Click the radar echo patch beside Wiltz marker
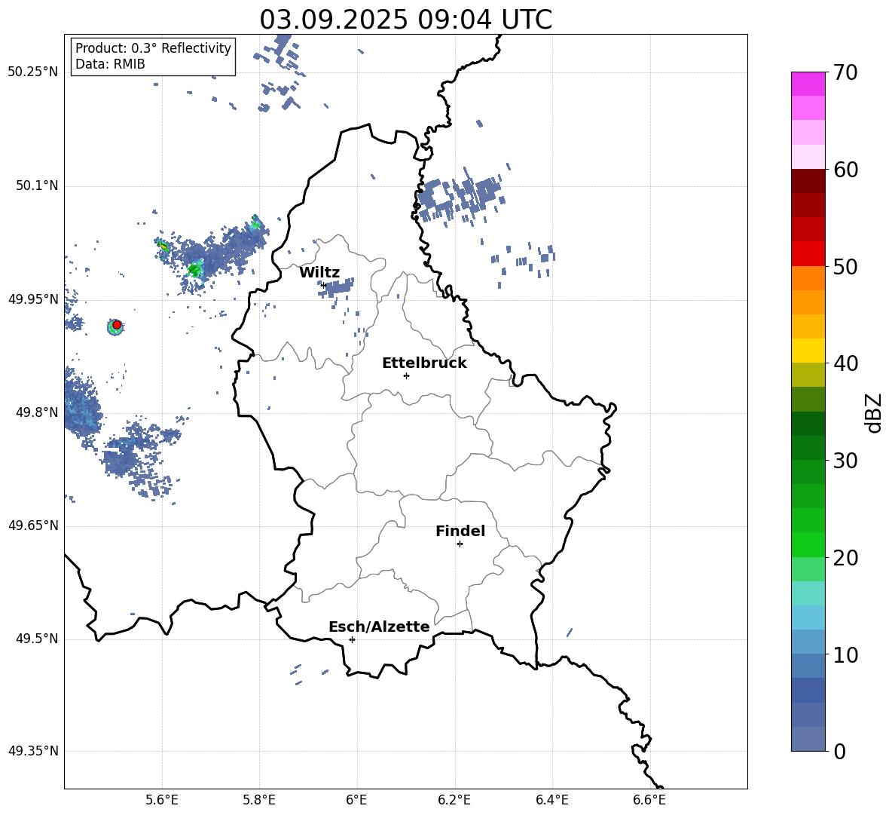892x815 pixels. point(337,287)
